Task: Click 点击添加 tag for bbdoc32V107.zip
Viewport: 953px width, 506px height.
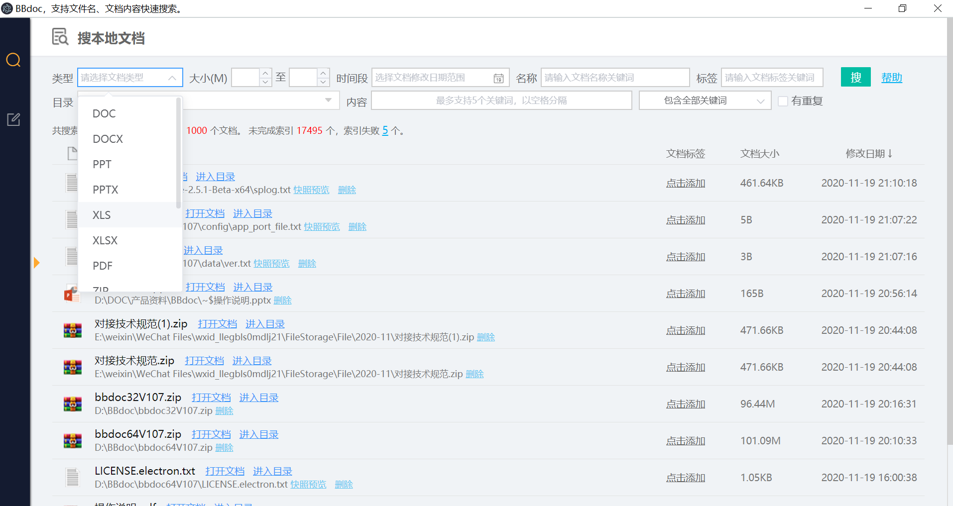Action: click(x=686, y=404)
